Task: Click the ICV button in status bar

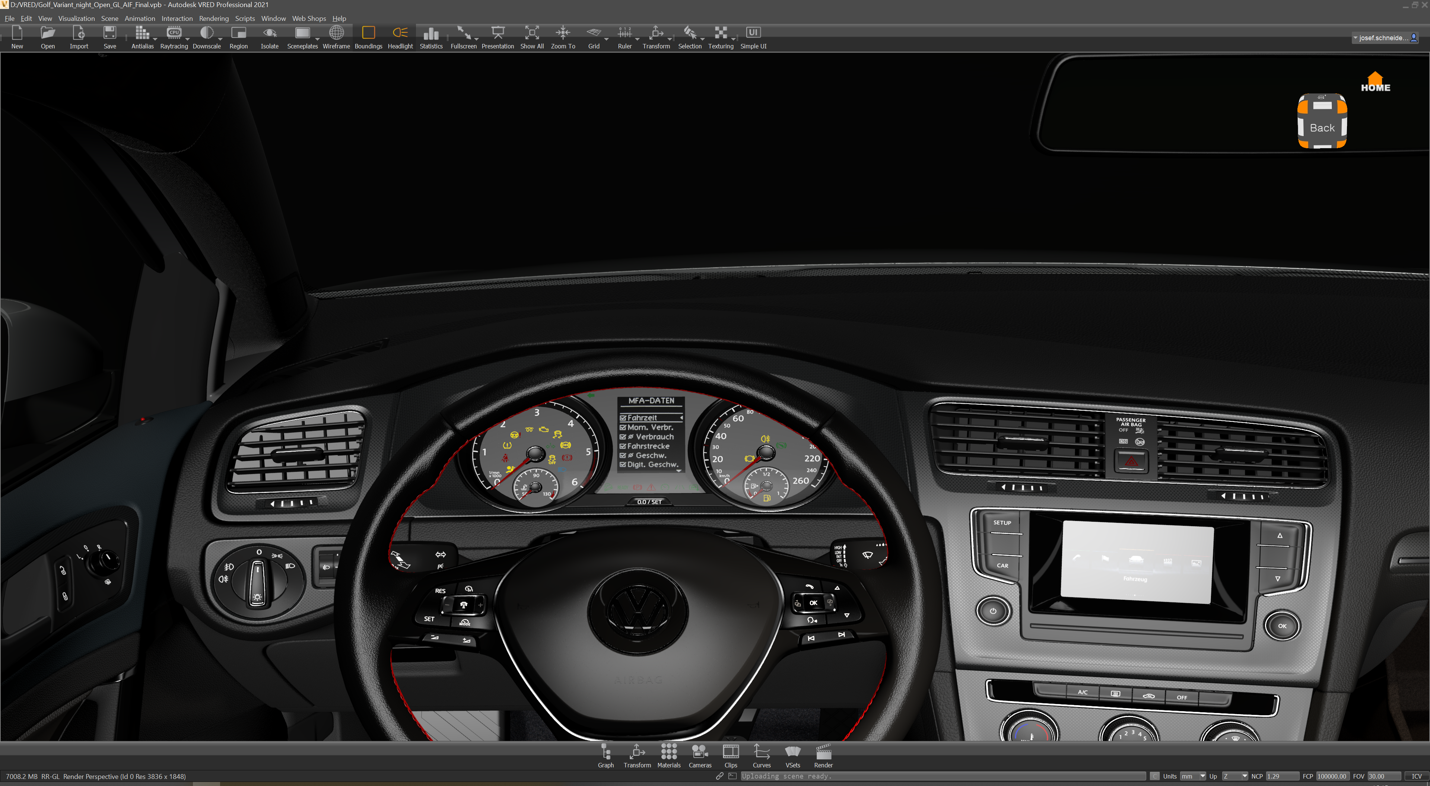Action: (x=1416, y=776)
